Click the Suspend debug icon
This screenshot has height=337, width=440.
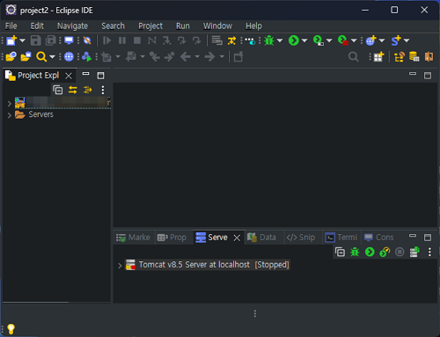pyautogui.click(x=122, y=40)
